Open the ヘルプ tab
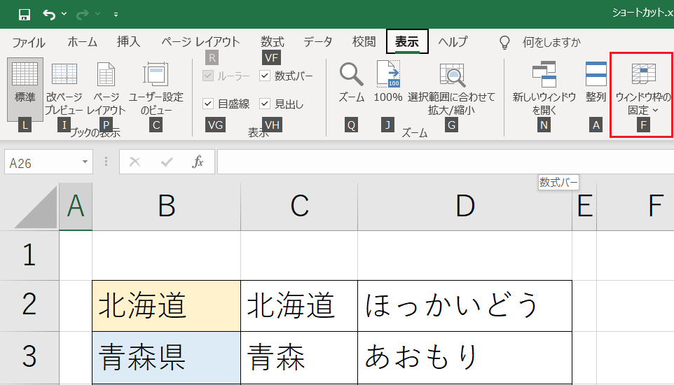Image resolution: width=674 pixels, height=385 pixels. tap(453, 42)
